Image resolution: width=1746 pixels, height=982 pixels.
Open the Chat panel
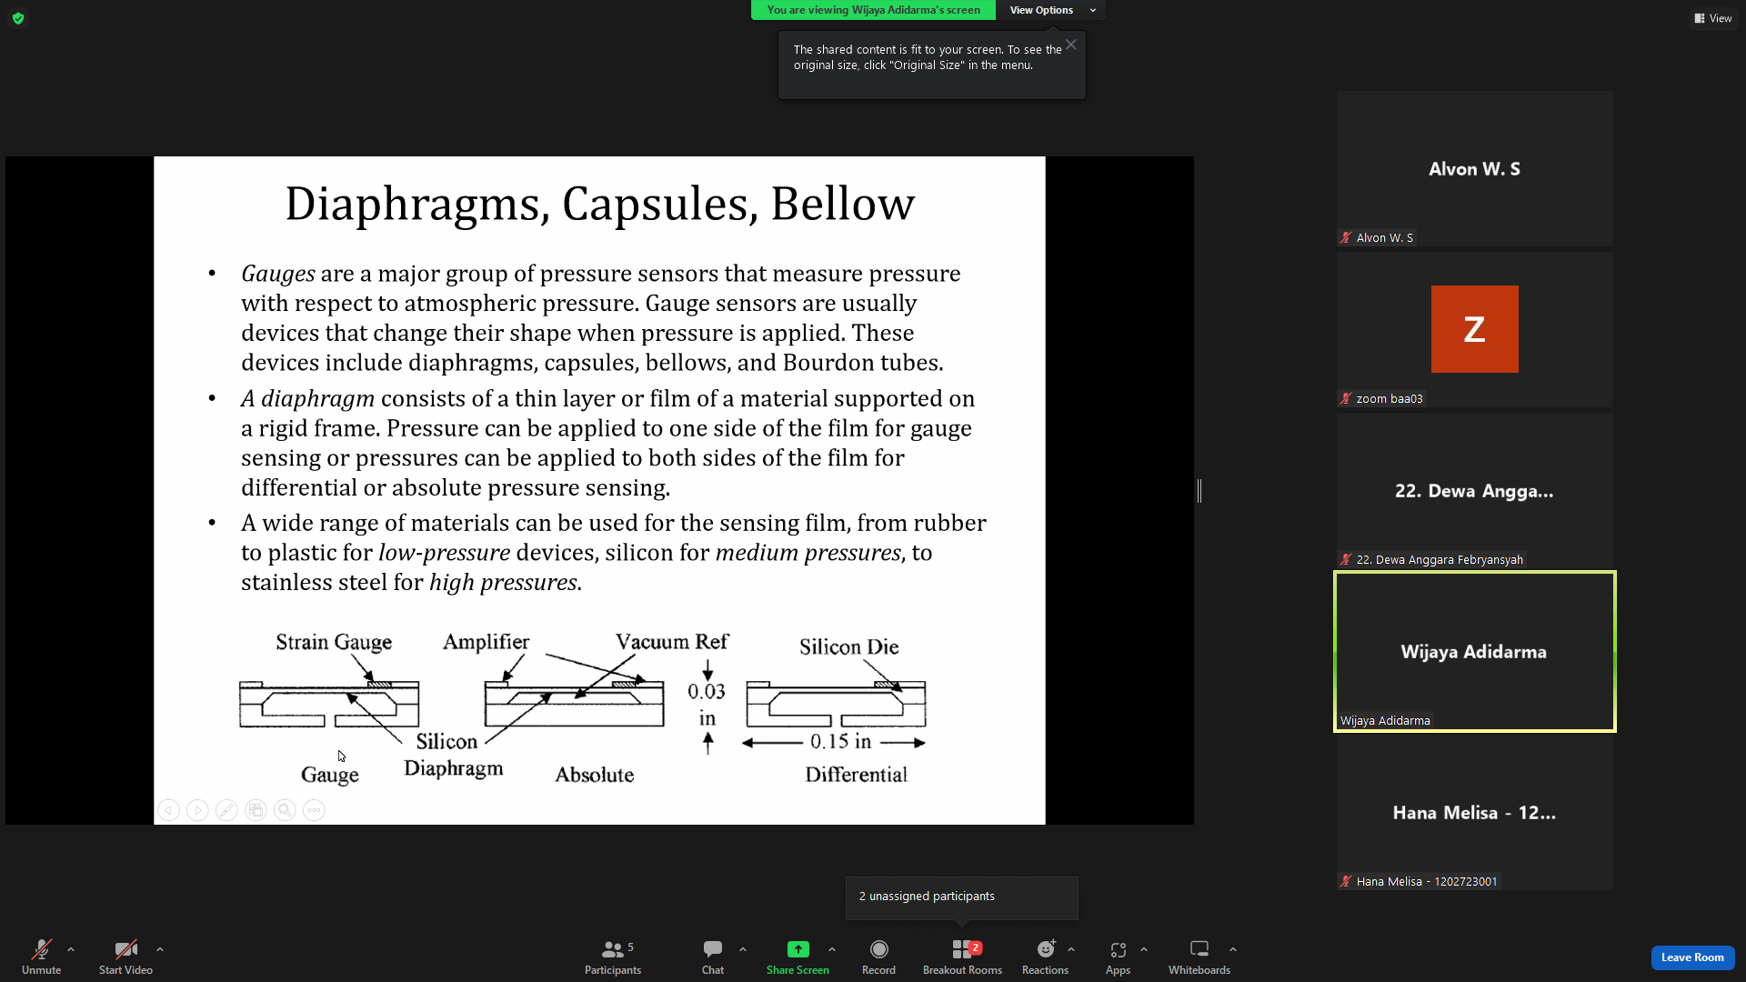[x=713, y=957]
